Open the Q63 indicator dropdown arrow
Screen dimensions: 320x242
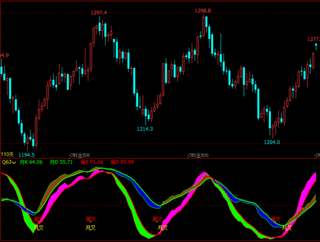click(14, 163)
